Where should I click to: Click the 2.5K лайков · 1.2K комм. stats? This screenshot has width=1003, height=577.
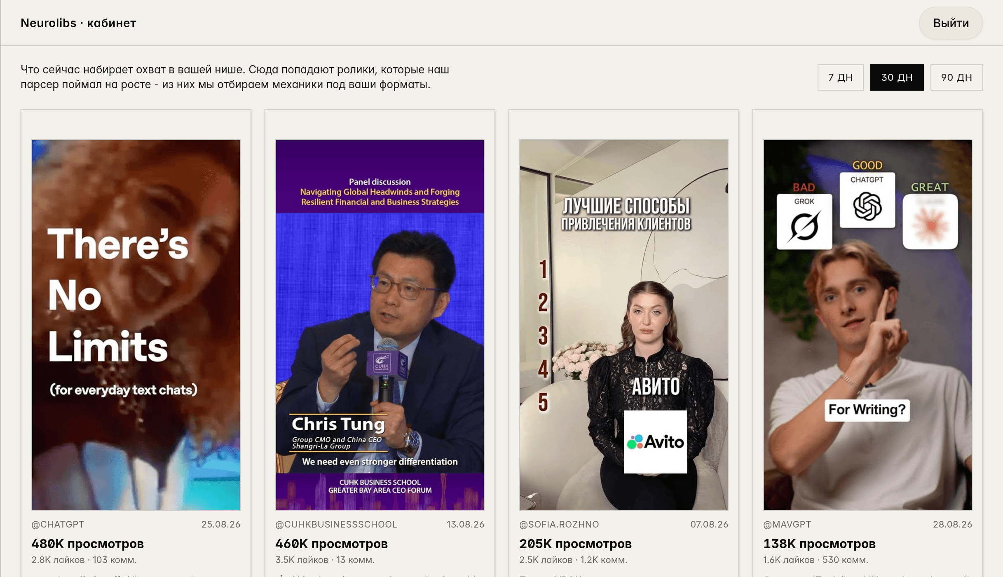click(x=573, y=560)
